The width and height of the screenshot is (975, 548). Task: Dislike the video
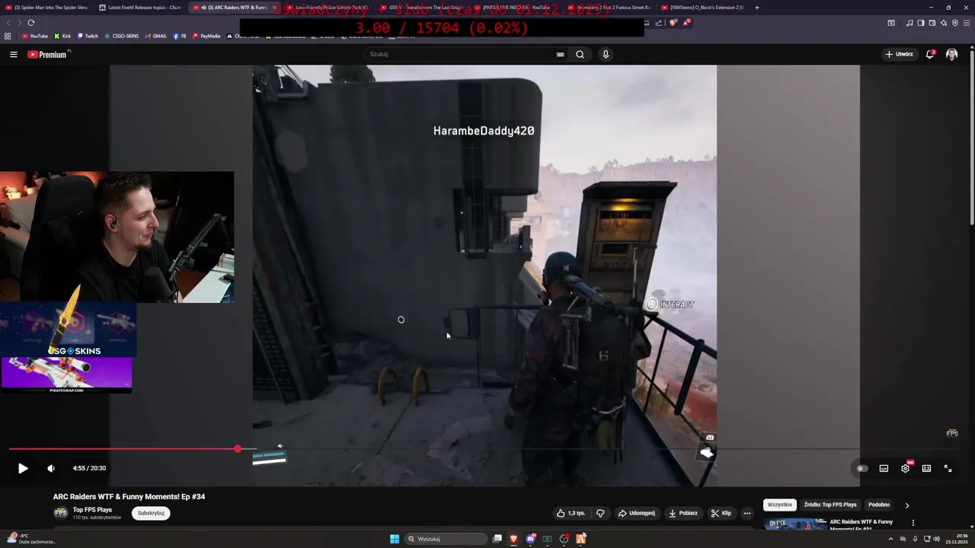(600, 513)
